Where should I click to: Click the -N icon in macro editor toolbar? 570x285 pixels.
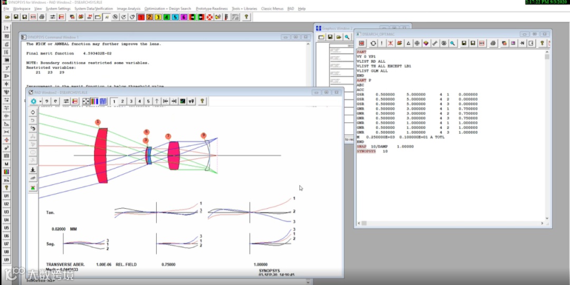point(522,43)
